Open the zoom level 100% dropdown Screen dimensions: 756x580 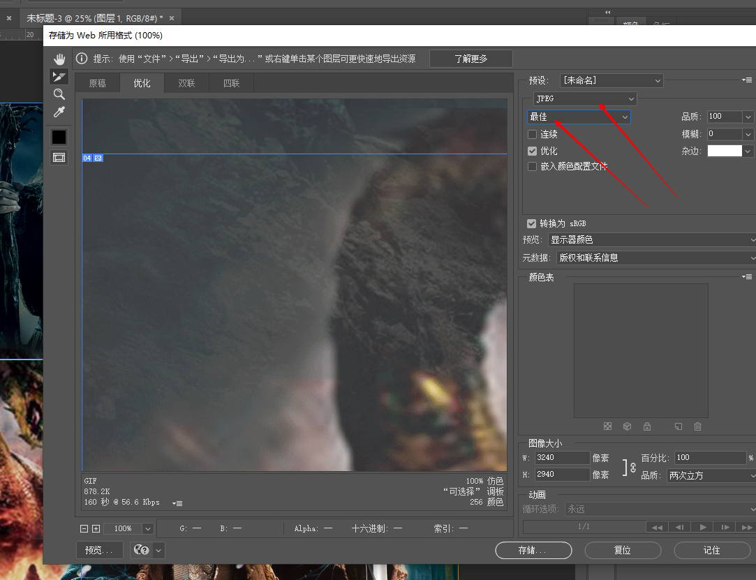coord(148,529)
